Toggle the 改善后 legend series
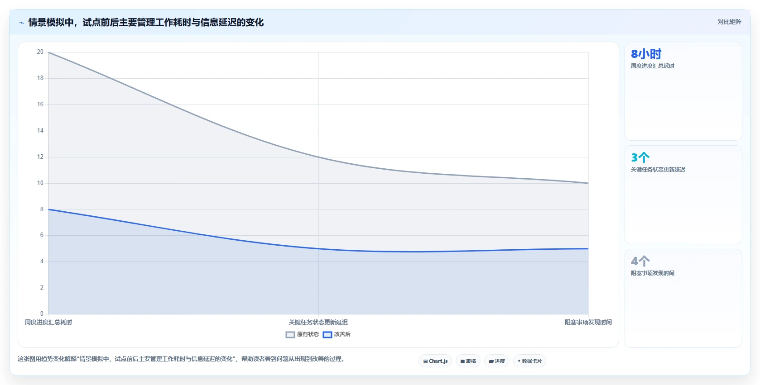 pyautogui.click(x=337, y=334)
